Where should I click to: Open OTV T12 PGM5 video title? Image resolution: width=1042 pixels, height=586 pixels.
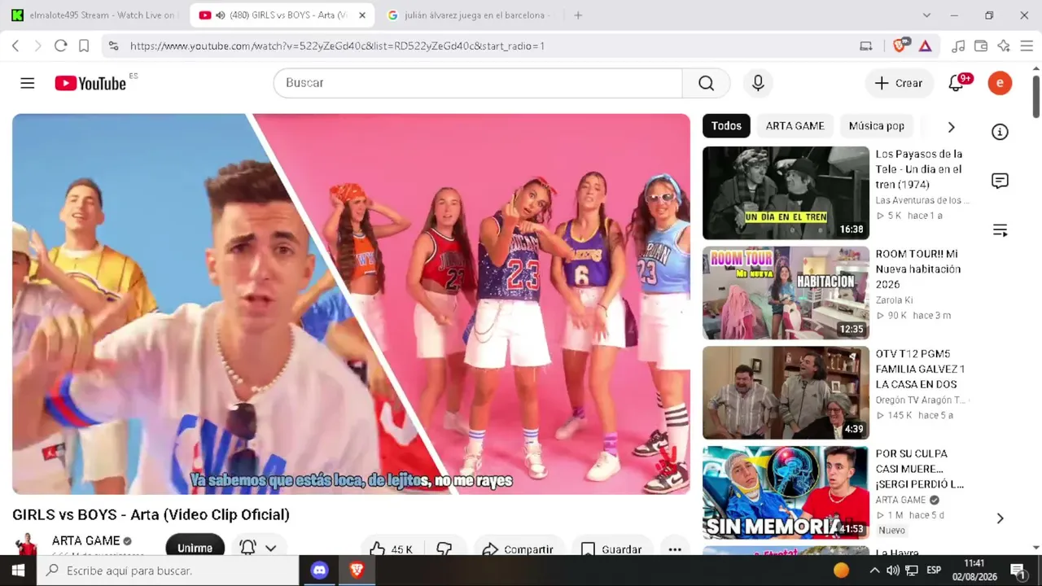[x=921, y=369]
